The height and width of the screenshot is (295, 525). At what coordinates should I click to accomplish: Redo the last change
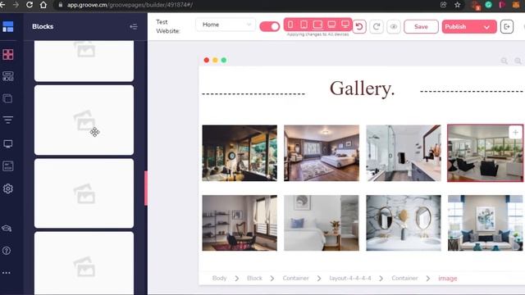(x=377, y=26)
